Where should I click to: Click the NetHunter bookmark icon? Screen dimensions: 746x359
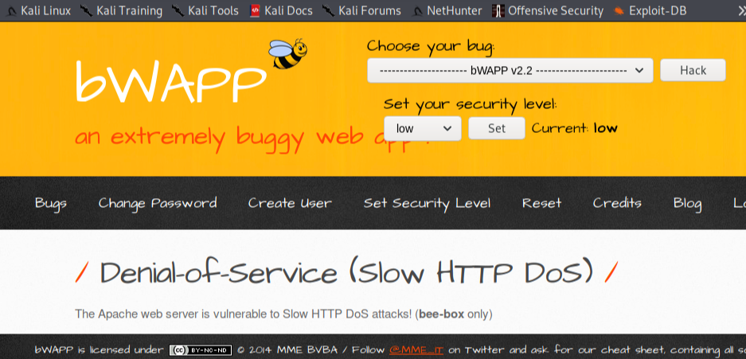click(418, 11)
